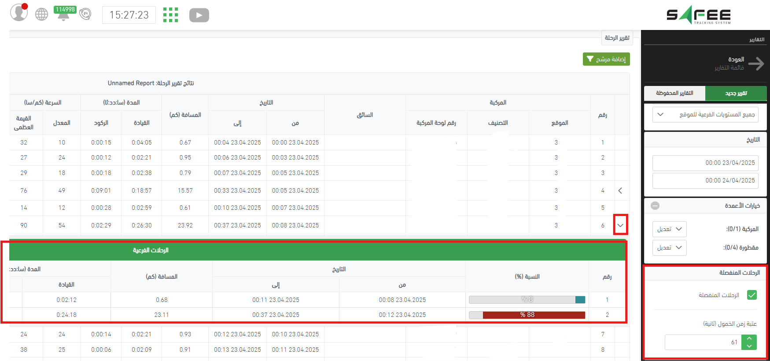Click the trip report tab label
Image resolution: width=770 pixels, height=361 pixels.
(617, 38)
